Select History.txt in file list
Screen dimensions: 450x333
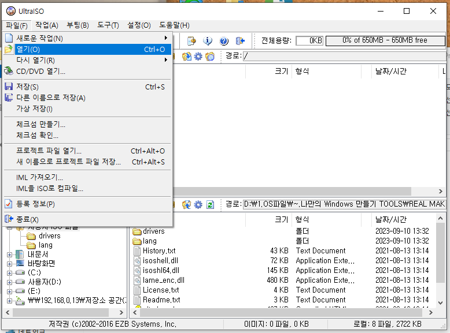tap(159, 251)
